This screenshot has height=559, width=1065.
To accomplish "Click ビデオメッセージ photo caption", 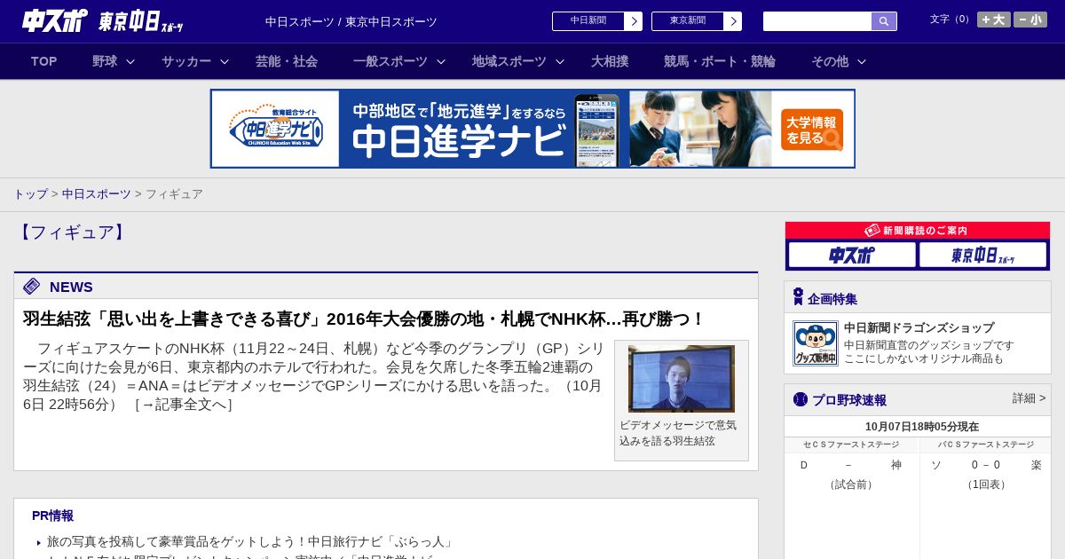I will (678, 433).
